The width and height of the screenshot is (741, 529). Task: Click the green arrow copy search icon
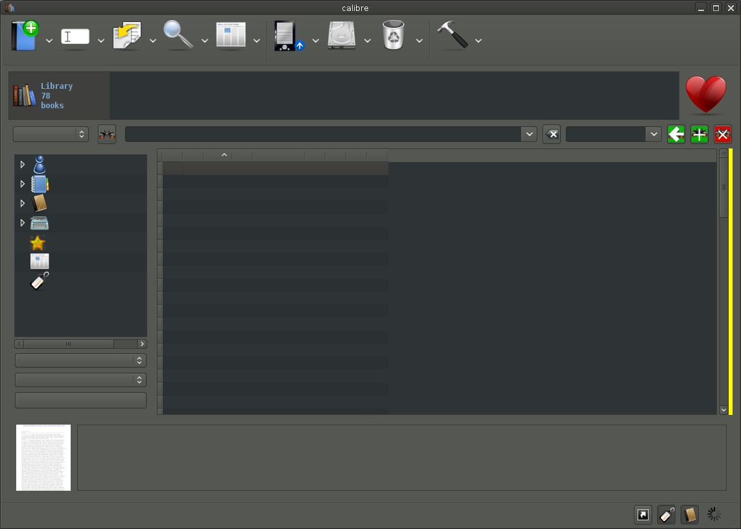point(676,134)
